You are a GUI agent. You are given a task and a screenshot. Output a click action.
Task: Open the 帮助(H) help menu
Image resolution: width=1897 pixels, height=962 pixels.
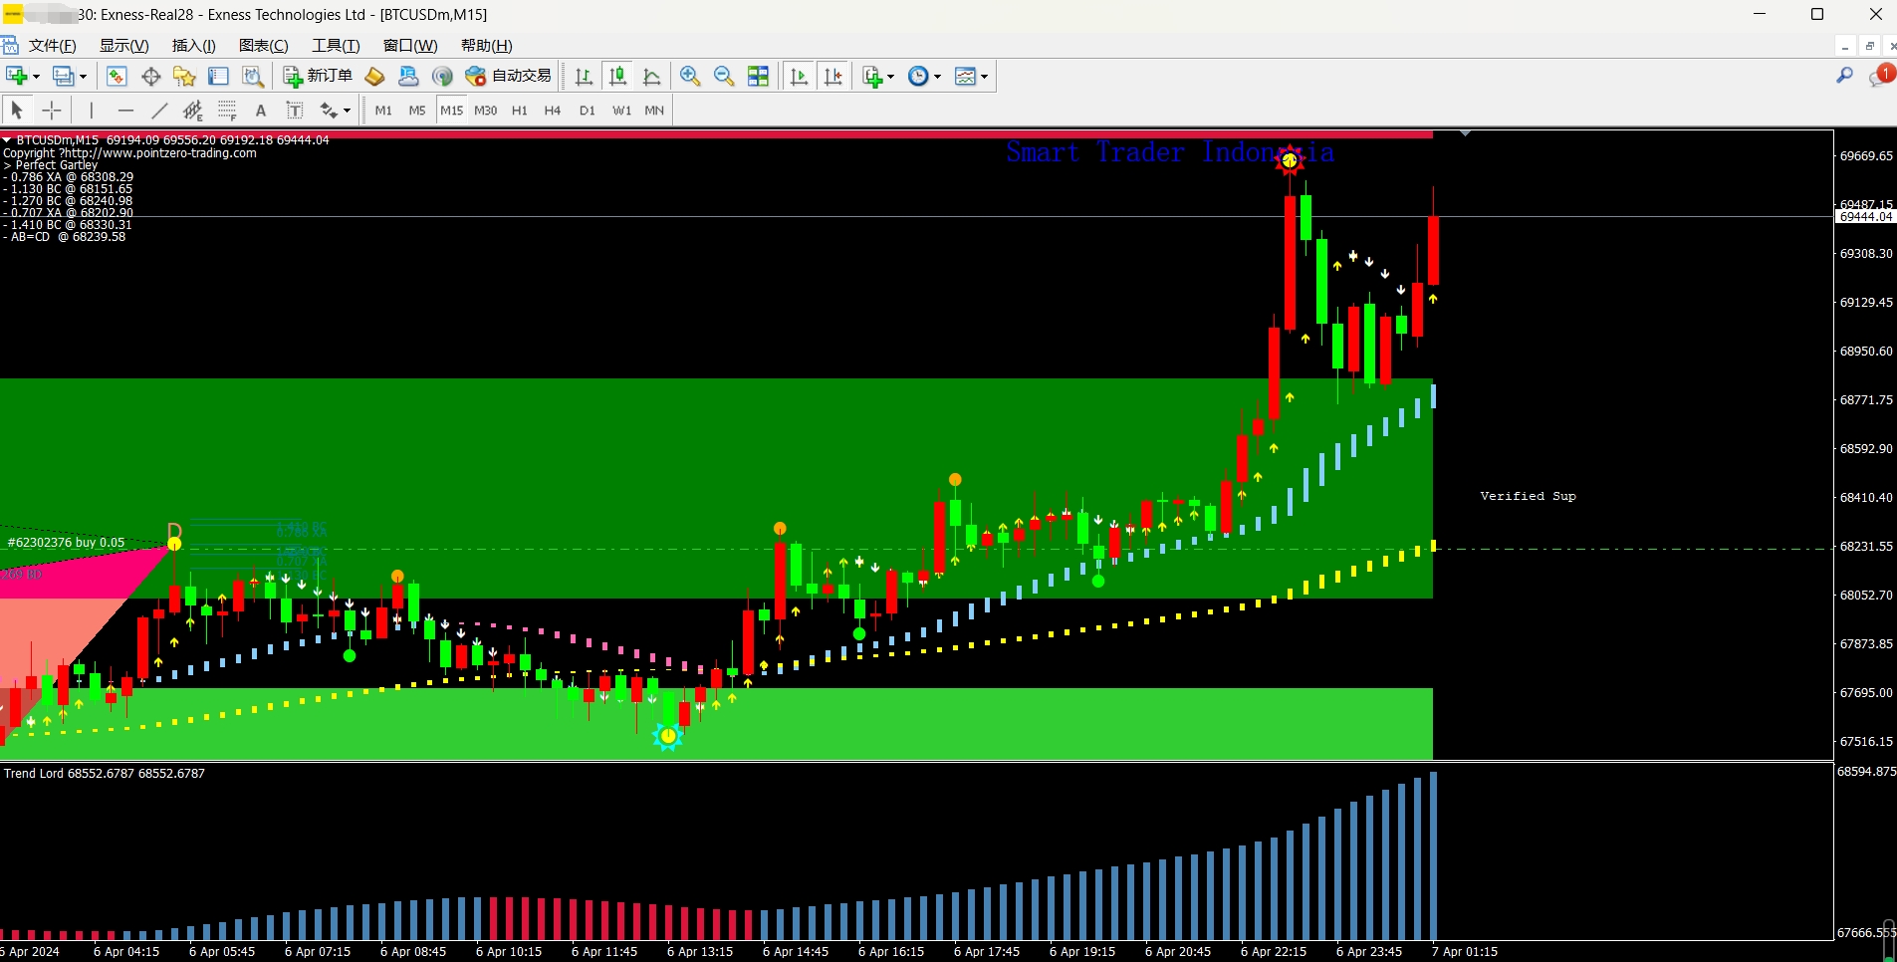(x=486, y=46)
